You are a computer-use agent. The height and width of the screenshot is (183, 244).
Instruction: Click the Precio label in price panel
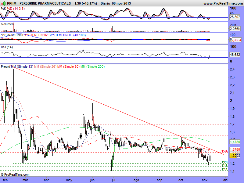point(5,66)
